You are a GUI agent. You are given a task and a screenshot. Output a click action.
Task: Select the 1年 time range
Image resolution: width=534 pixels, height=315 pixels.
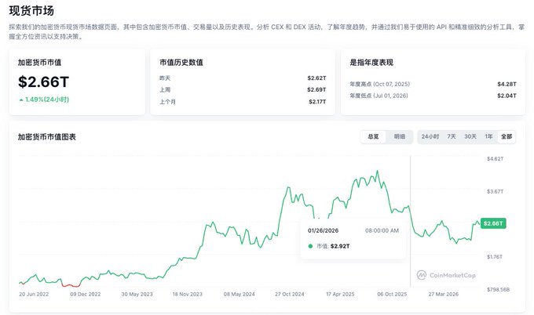coord(488,136)
